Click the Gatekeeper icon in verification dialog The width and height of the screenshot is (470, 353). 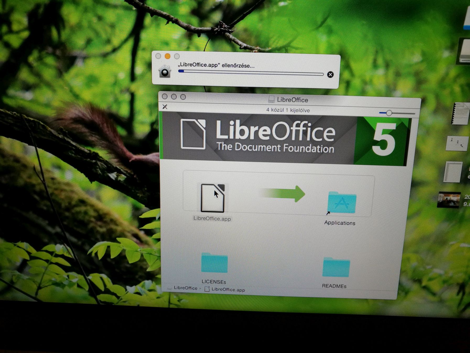pos(165,71)
